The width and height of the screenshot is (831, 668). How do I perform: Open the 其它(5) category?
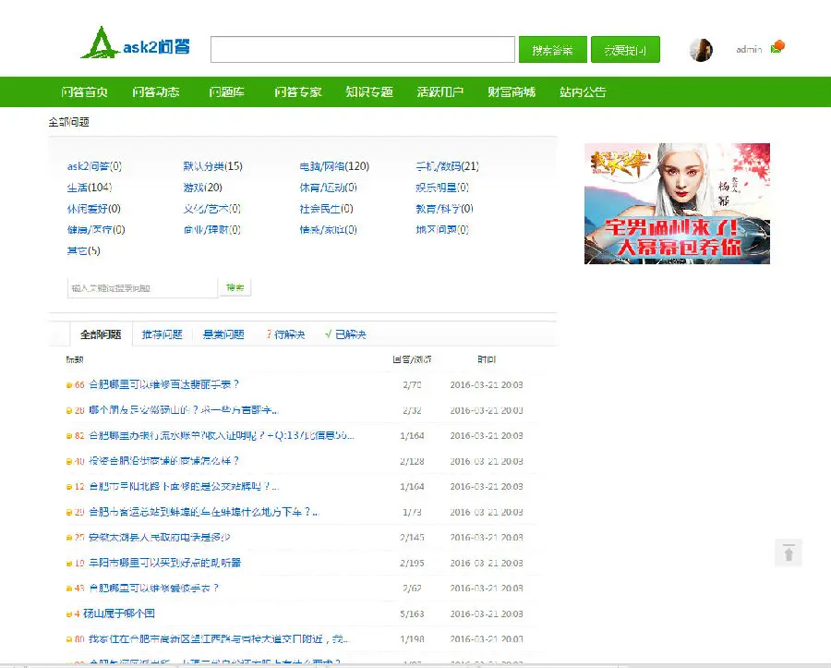(84, 250)
